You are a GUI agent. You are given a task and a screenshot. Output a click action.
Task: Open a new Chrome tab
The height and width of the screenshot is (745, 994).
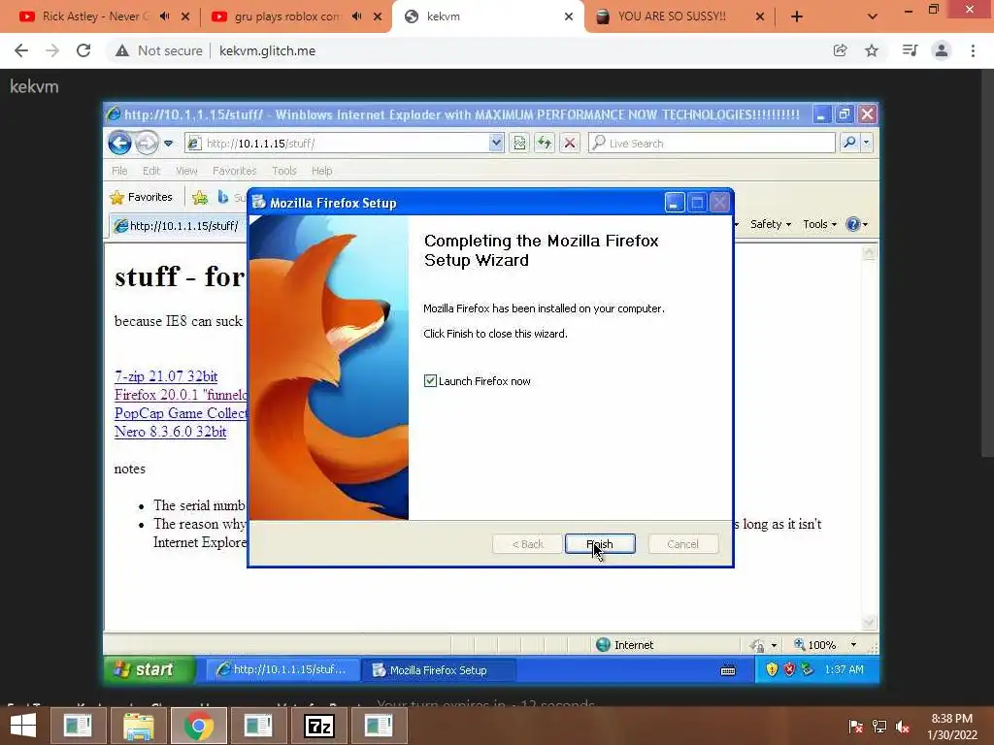(797, 16)
